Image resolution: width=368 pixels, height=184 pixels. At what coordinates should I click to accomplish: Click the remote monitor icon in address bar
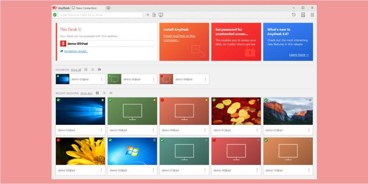[161, 15]
